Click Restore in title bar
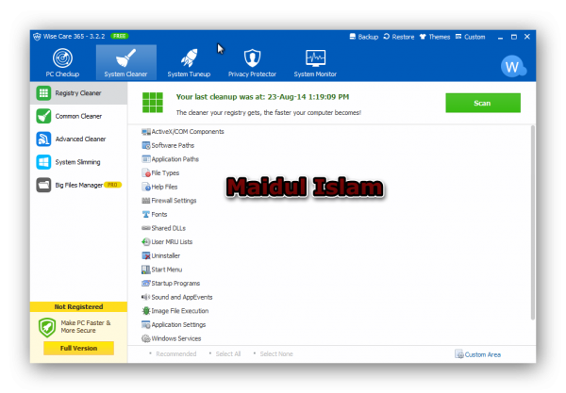Screen dimensions: 566x393 tap(399, 37)
